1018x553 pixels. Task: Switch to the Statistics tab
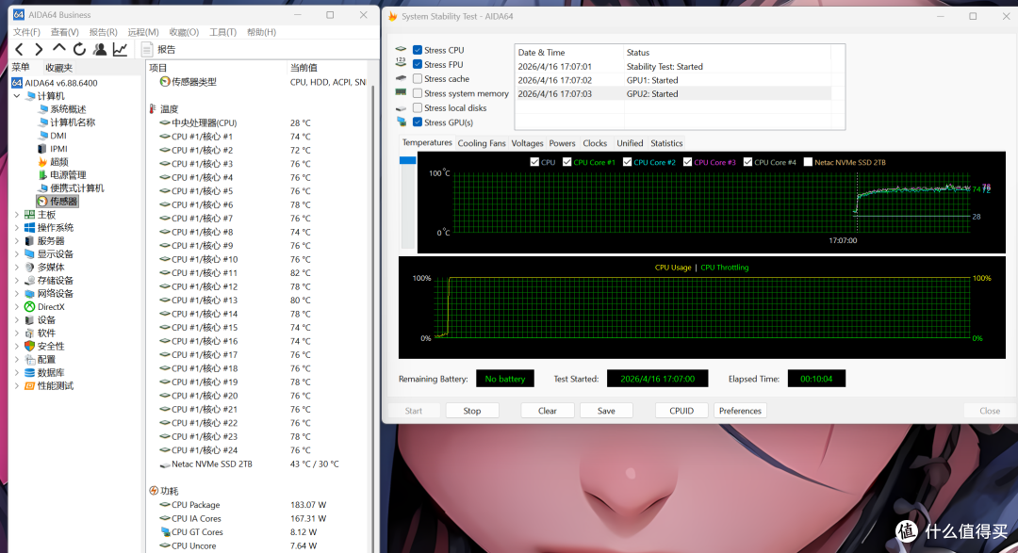click(666, 143)
